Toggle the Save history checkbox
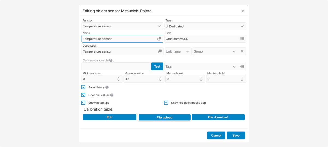This screenshot has height=147, width=328. [83, 87]
